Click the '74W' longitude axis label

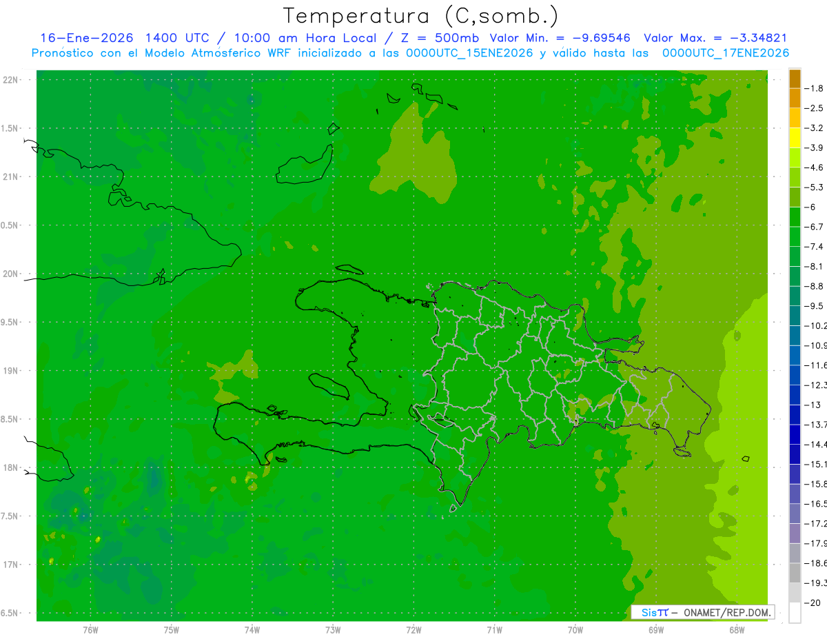click(x=252, y=629)
